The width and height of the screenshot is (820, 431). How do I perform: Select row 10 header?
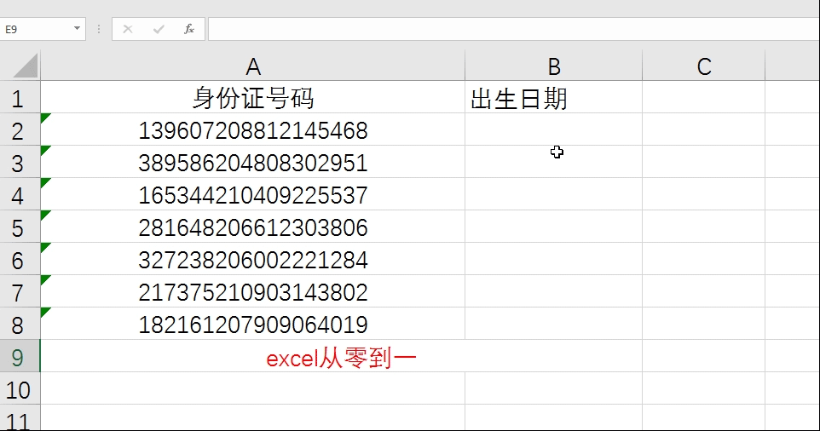[19, 389]
